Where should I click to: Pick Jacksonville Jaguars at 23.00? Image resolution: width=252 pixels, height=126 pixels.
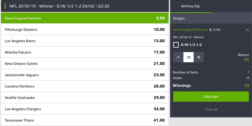(x=84, y=75)
